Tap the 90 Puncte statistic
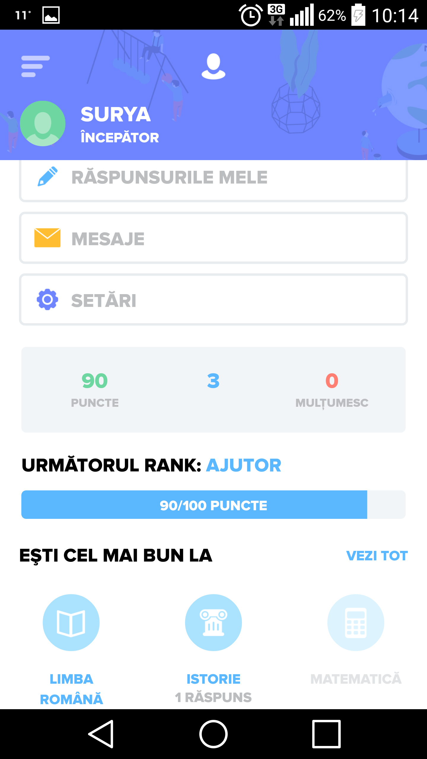 pyautogui.click(x=95, y=389)
